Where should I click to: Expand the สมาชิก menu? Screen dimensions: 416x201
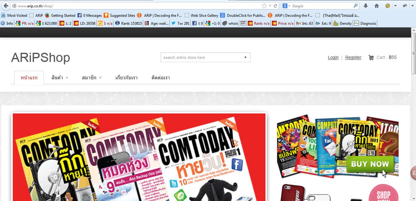[92, 78]
